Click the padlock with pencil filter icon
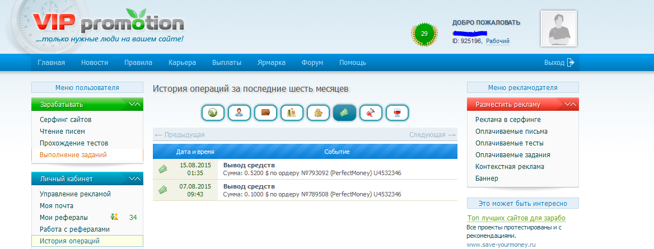This screenshot has width=654, height=249. pyautogui.click(x=318, y=112)
